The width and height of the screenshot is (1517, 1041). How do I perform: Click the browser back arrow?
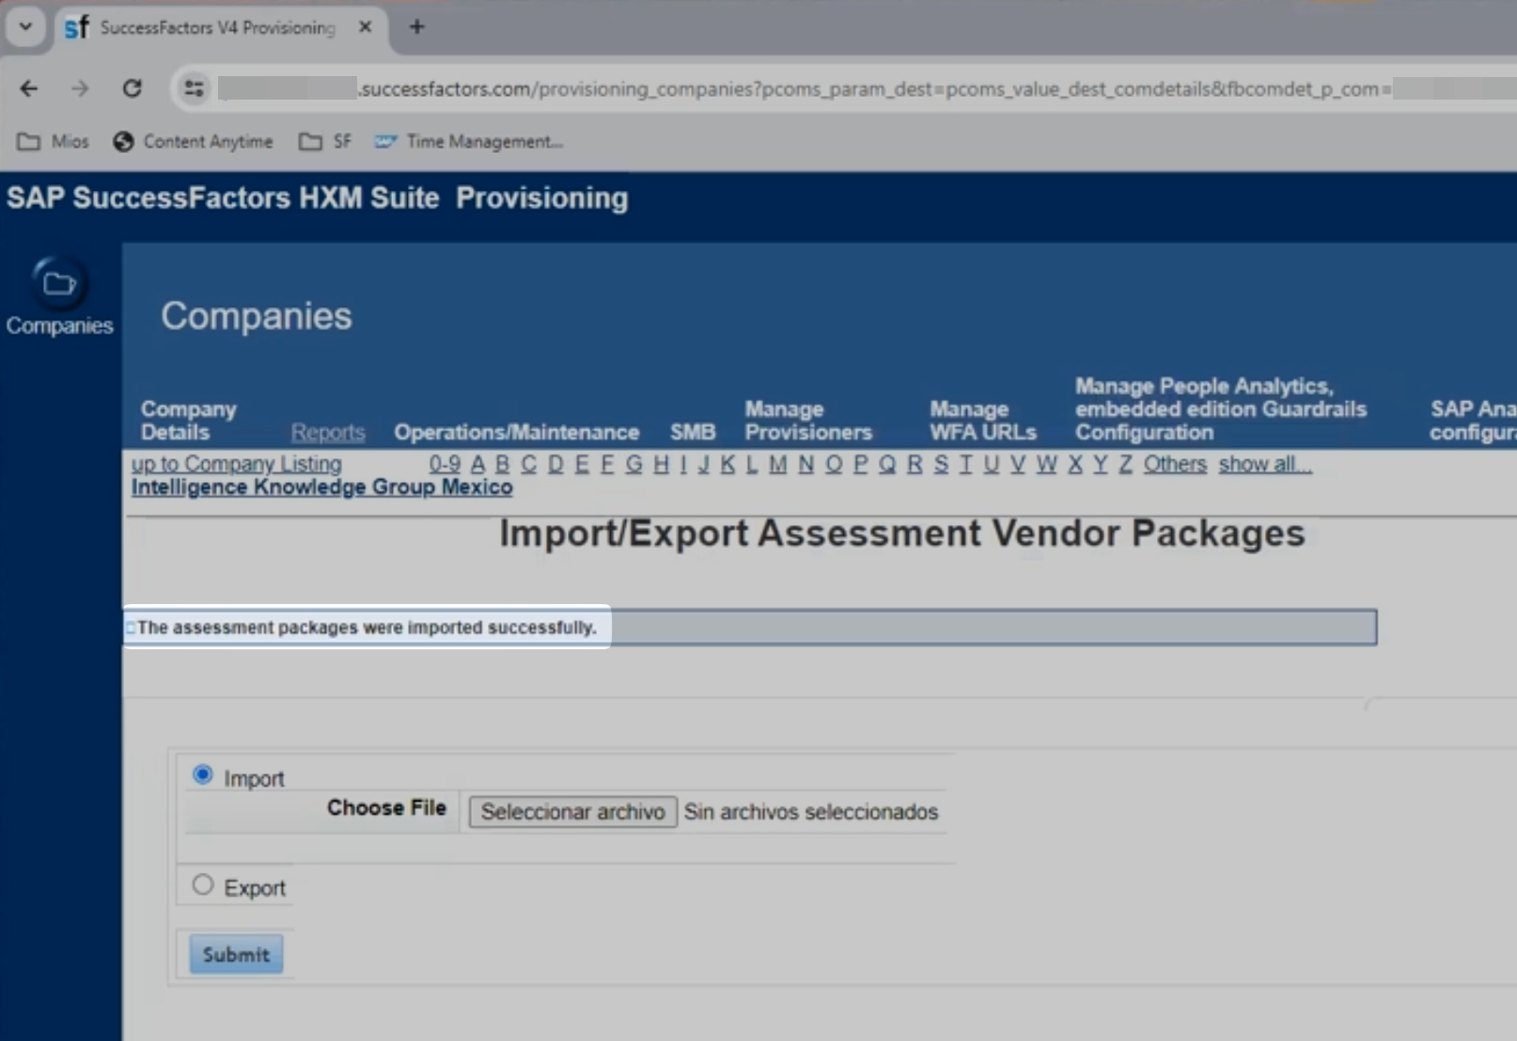point(29,88)
